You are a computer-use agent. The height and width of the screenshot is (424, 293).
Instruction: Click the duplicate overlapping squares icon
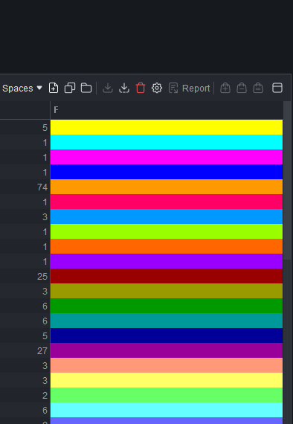[x=70, y=89]
